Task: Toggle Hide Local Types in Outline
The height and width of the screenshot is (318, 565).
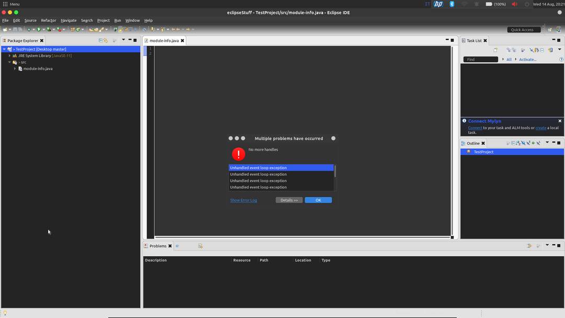Action: pyautogui.click(x=538, y=143)
